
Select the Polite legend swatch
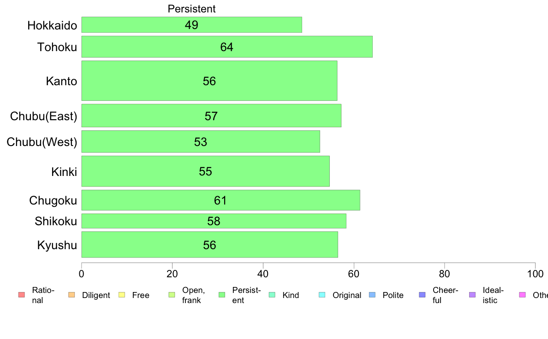pyautogui.click(x=372, y=295)
